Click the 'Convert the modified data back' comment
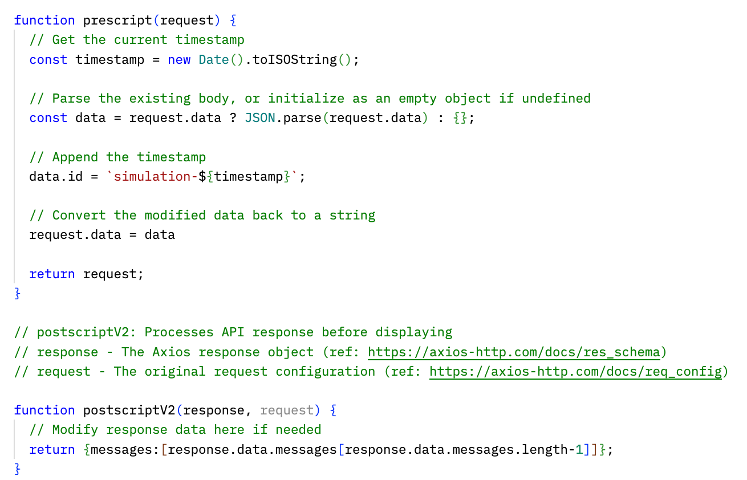Viewport: 747px width, 480px height. click(202, 215)
